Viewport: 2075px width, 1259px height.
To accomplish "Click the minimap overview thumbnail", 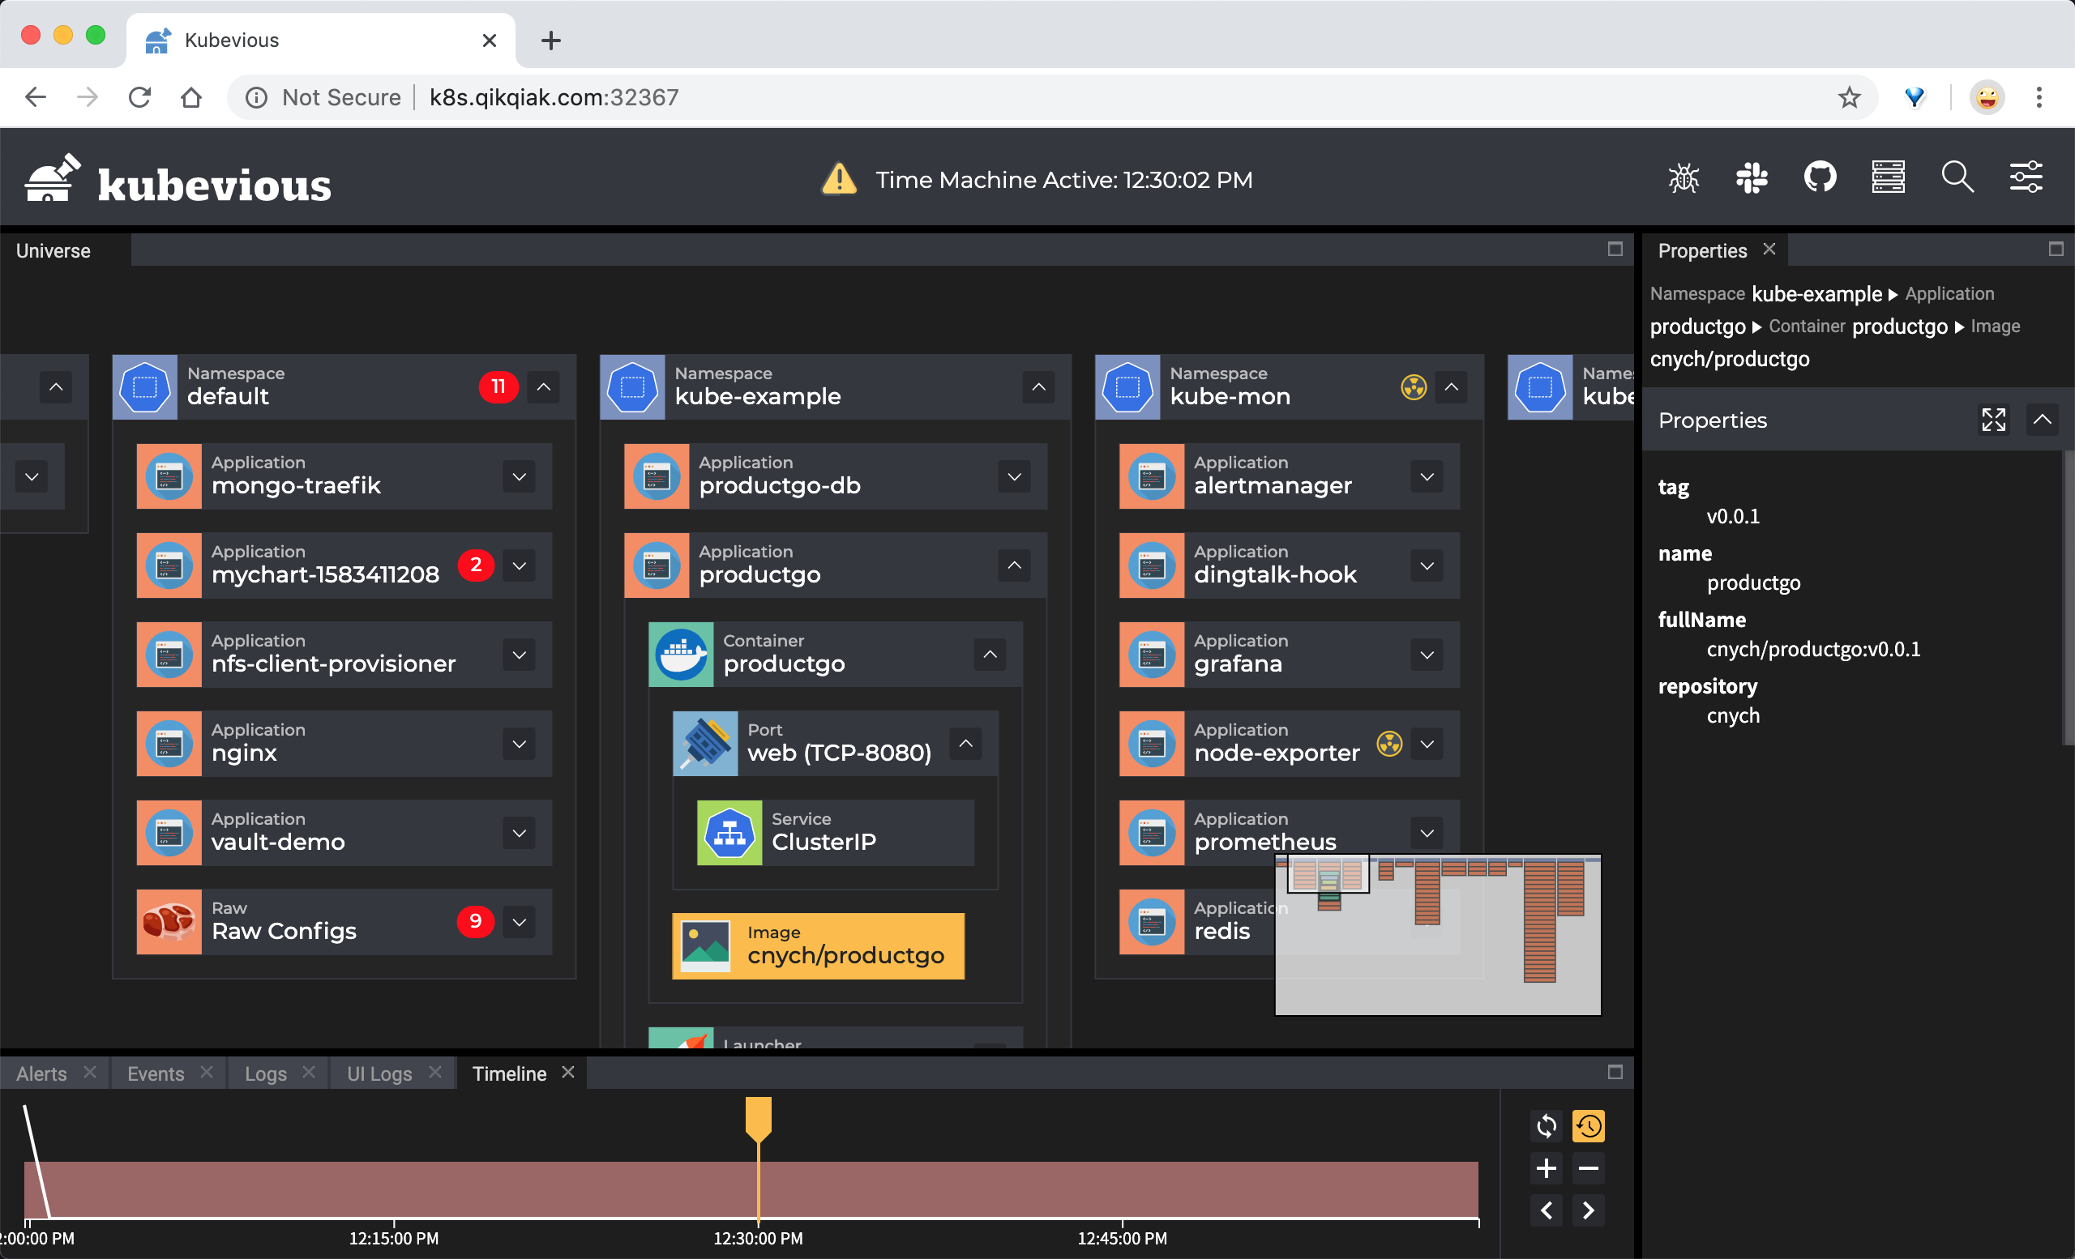I will pyautogui.click(x=1439, y=935).
